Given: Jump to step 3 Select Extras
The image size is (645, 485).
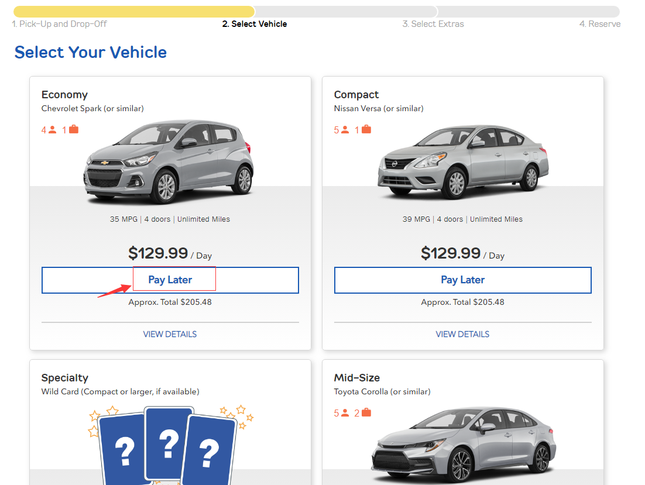Looking at the screenshot, I should (x=433, y=24).
